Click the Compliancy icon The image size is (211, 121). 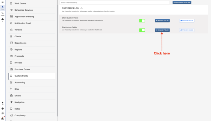[11, 115]
